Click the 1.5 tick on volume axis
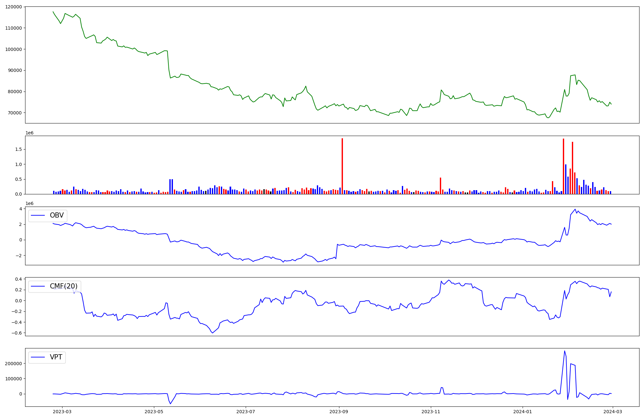The image size is (644, 419). [x=19, y=149]
